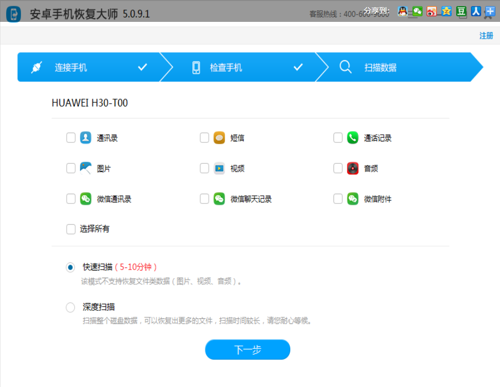Click the Sina Weibo share icon
This screenshot has height=387, width=500.
coord(432,11)
